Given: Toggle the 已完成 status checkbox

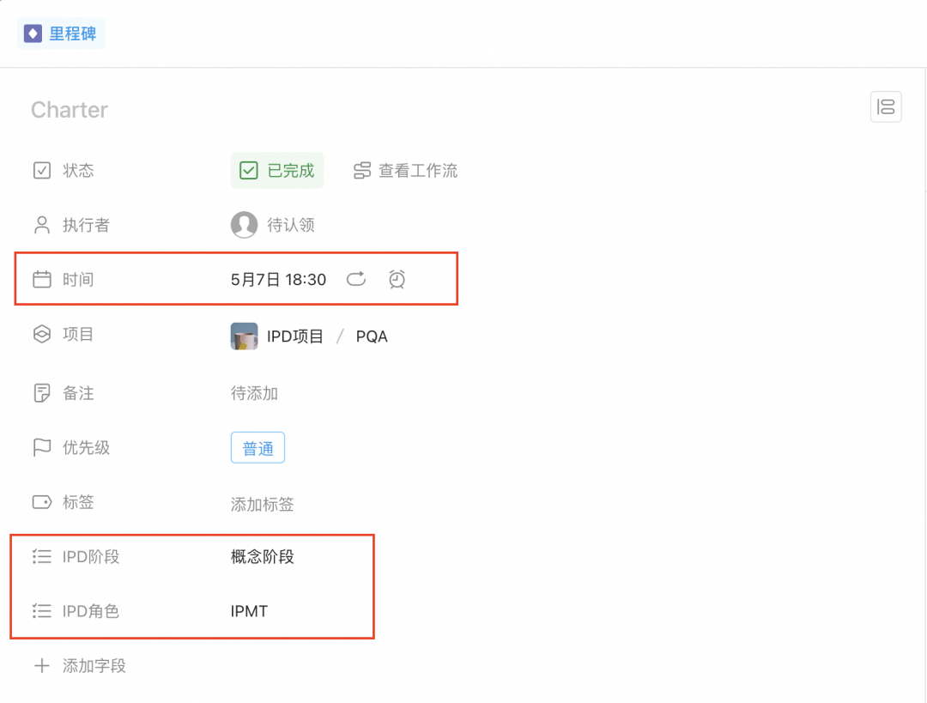Looking at the screenshot, I should point(249,171).
